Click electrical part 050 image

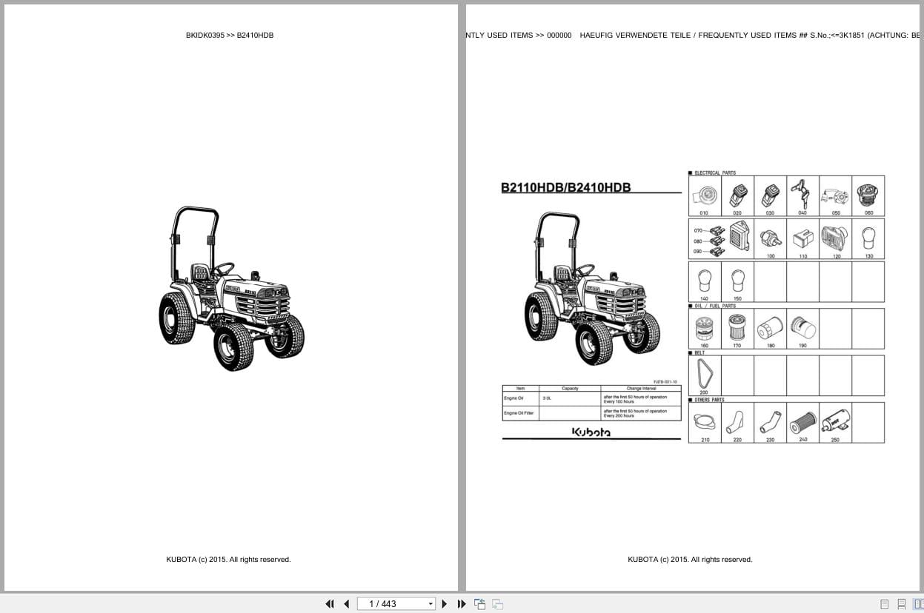834,197
